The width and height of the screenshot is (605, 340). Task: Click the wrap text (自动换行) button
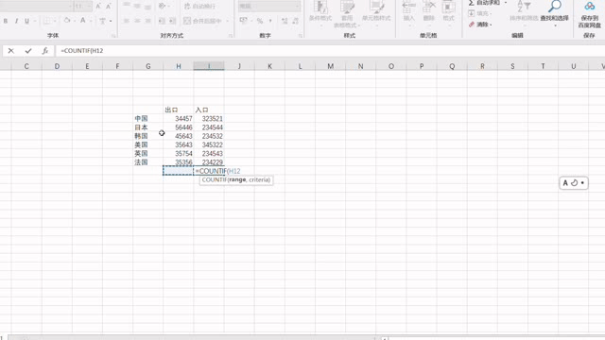(199, 7)
